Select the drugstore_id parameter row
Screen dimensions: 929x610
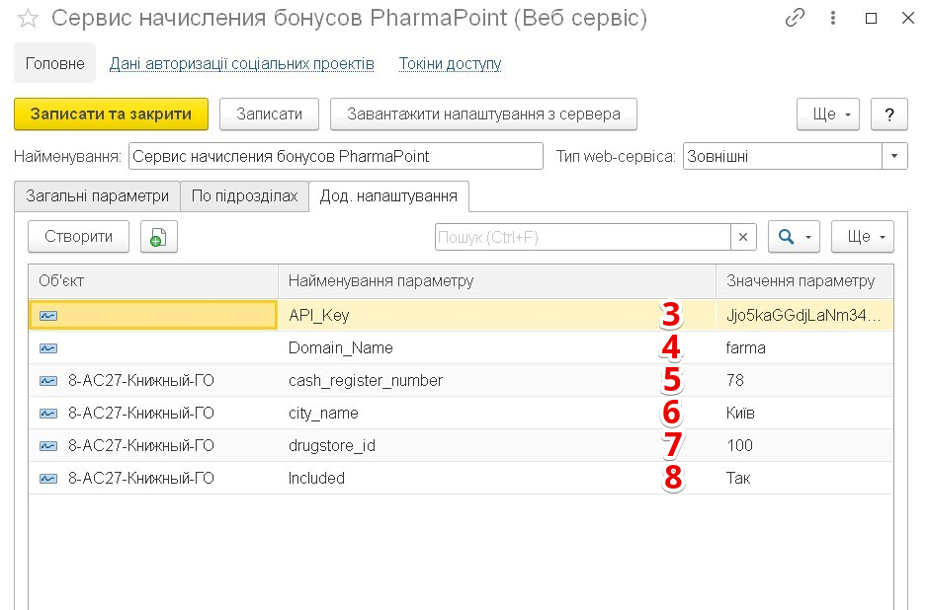click(x=331, y=446)
